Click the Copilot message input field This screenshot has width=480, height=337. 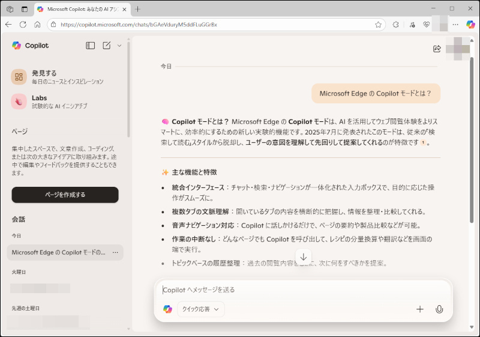tap(300, 290)
